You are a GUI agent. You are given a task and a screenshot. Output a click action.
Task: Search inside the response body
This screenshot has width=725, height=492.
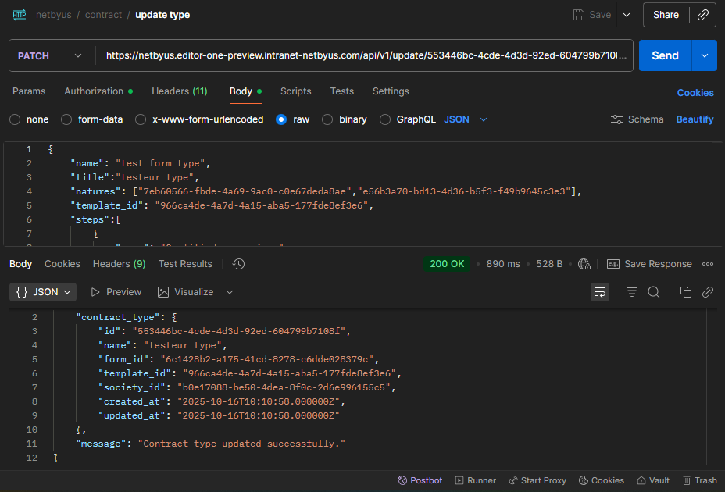653,292
